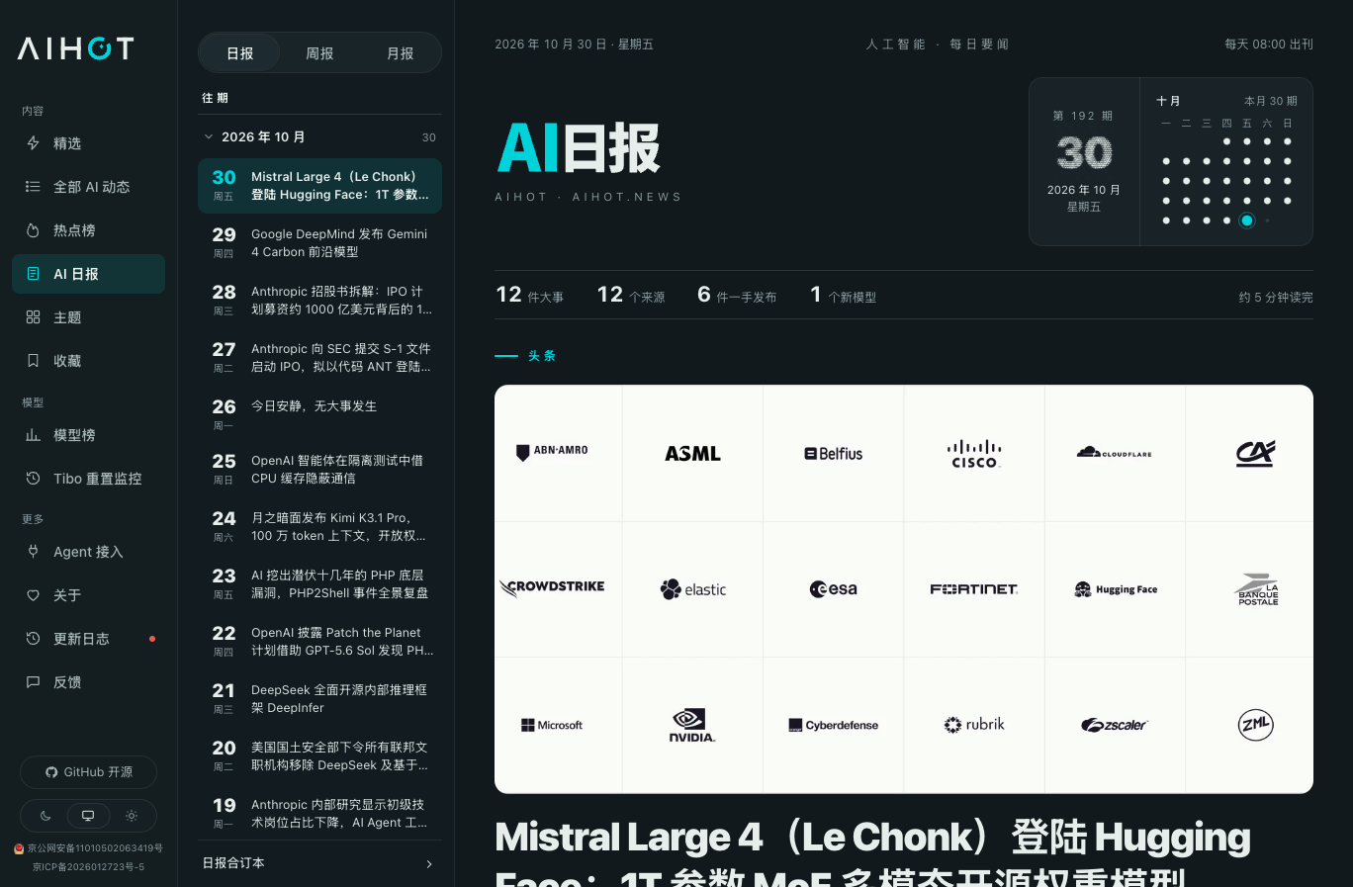
Task: Open issue 19 Anthropic 内部研究
Action: click(319, 814)
